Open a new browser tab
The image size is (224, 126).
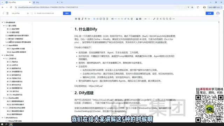[x=62, y=2]
